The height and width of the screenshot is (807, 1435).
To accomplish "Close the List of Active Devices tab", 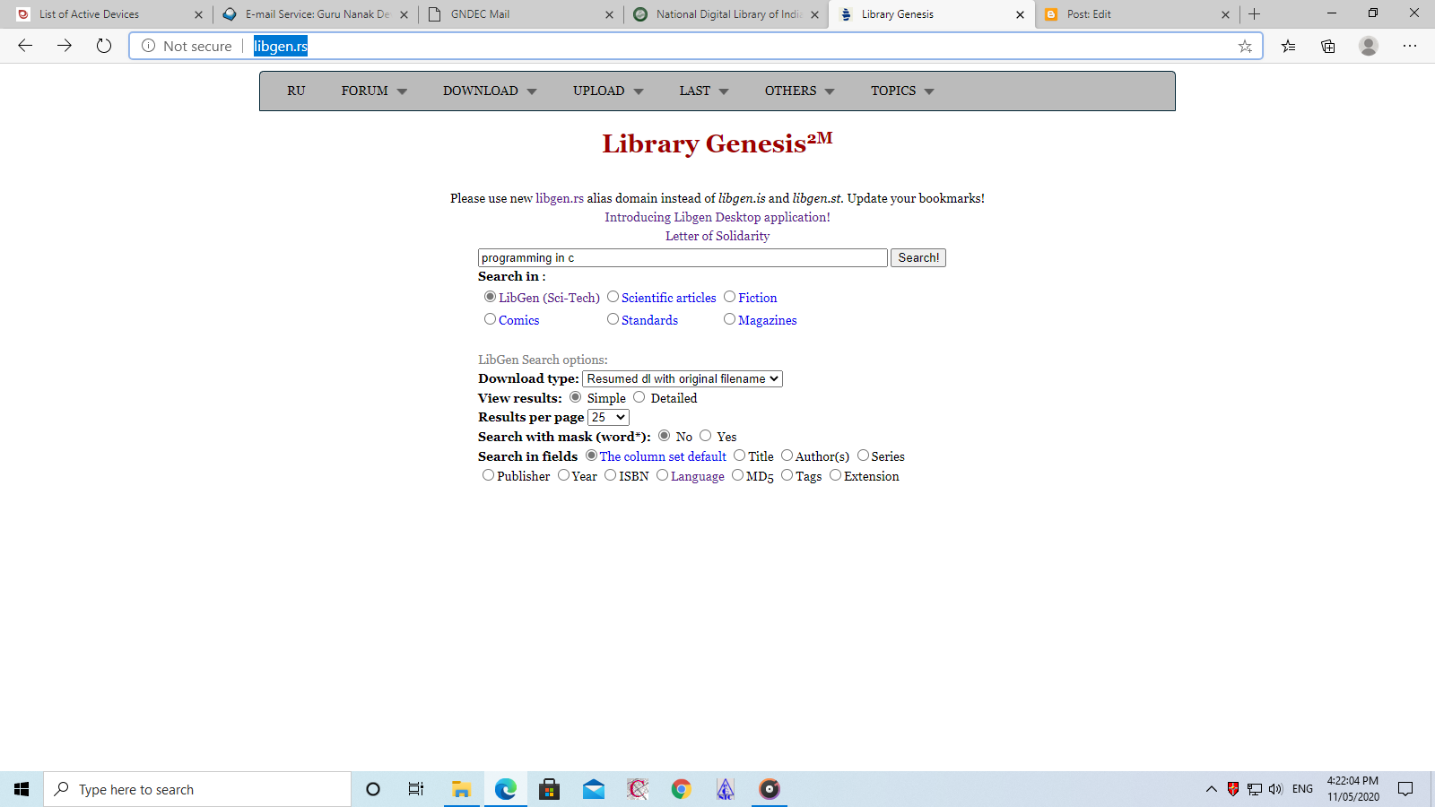I will click(x=198, y=14).
